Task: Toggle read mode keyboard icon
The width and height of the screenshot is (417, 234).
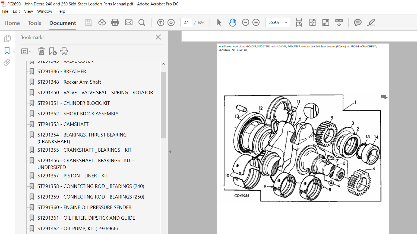Action: click(x=339, y=22)
